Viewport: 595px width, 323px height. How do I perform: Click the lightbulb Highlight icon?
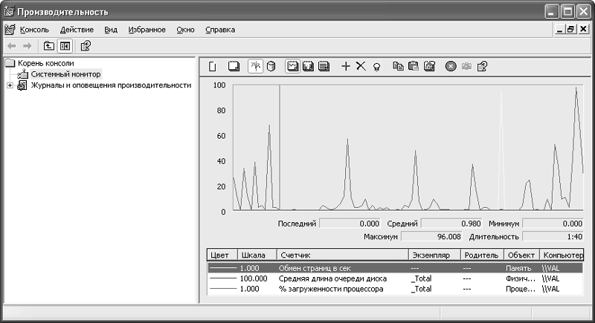[376, 66]
